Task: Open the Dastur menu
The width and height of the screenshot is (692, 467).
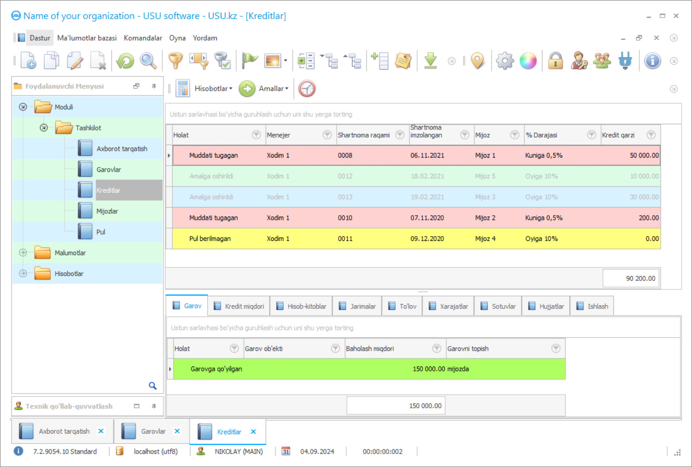Action: pyautogui.click(x=40, y=38)
